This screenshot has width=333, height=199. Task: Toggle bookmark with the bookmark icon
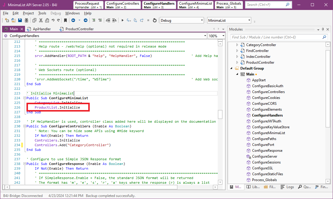point(65,20)
